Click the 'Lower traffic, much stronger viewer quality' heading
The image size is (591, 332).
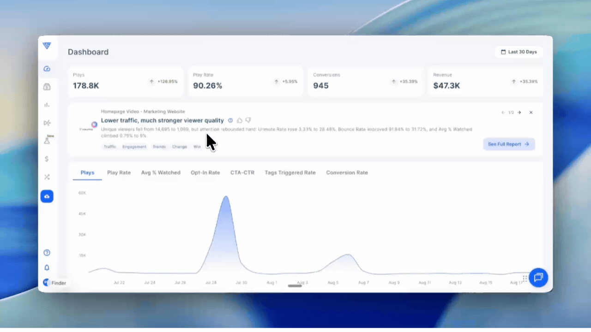pos(162,120)
